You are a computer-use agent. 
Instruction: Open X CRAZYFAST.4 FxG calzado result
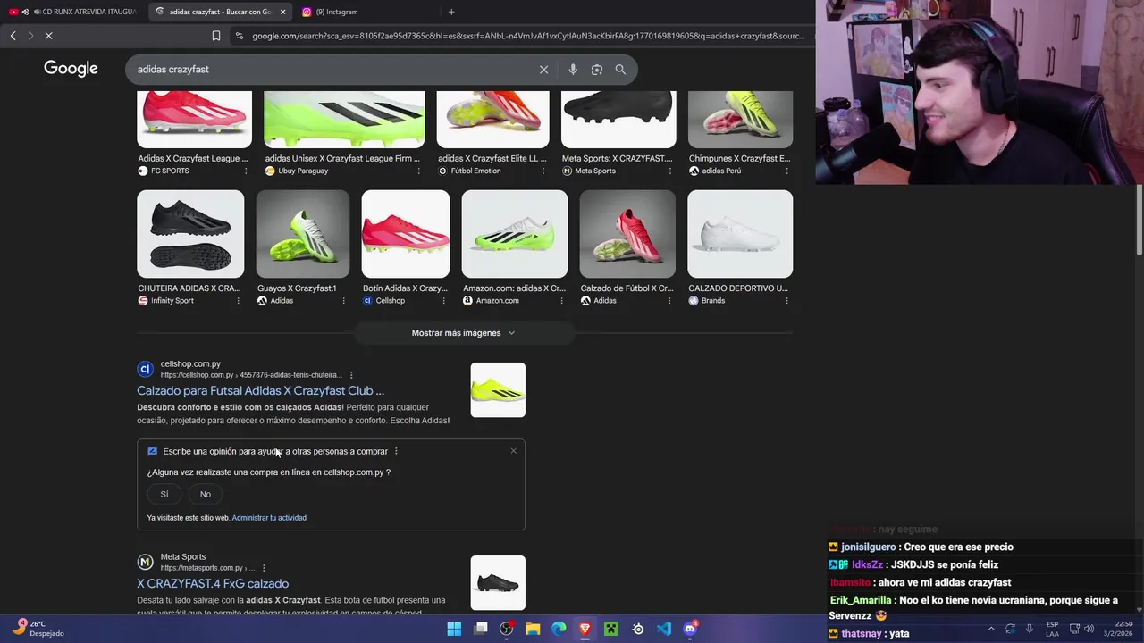[213, 584]
